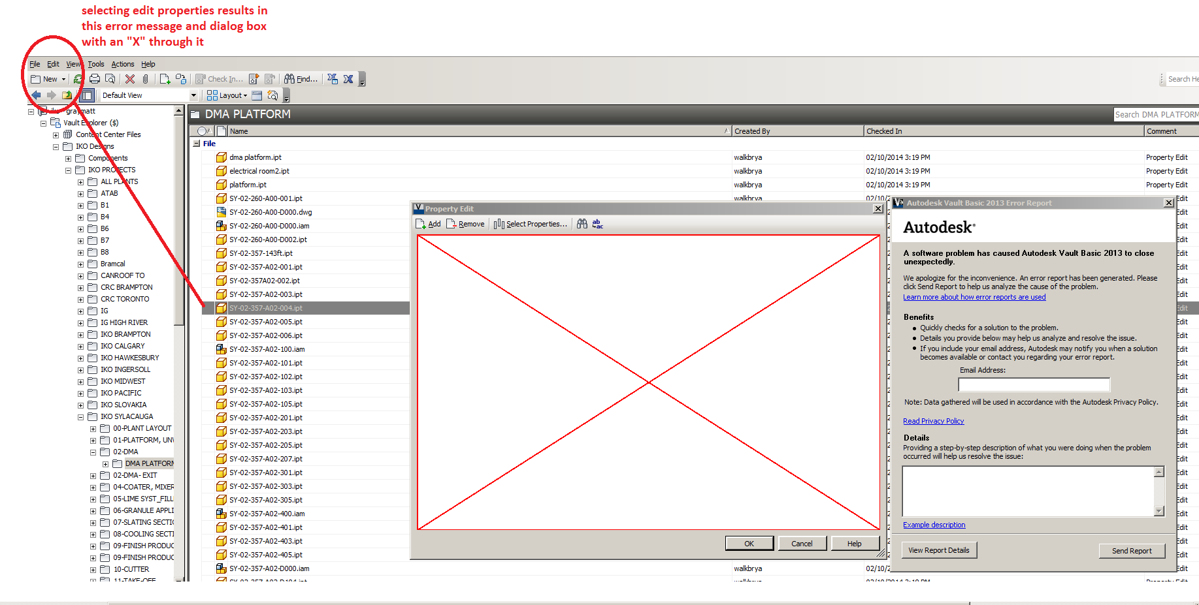Click the Email Address input field
This screenshot has height=605, width=1199.
click(1033, 384)
